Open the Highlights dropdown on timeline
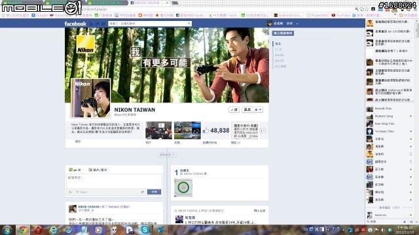419x235 pixels. [167, 155]
